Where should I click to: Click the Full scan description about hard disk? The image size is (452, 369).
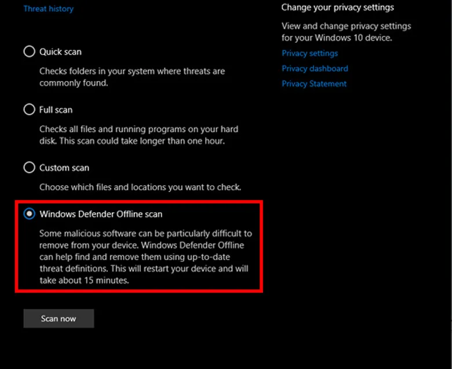(139, 135)
